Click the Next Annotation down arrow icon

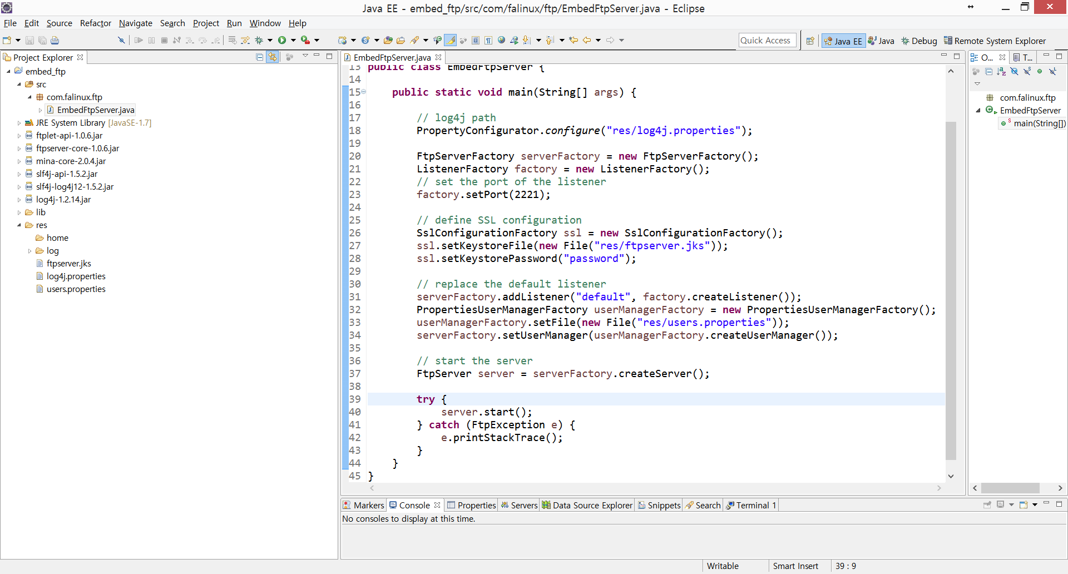526,40
